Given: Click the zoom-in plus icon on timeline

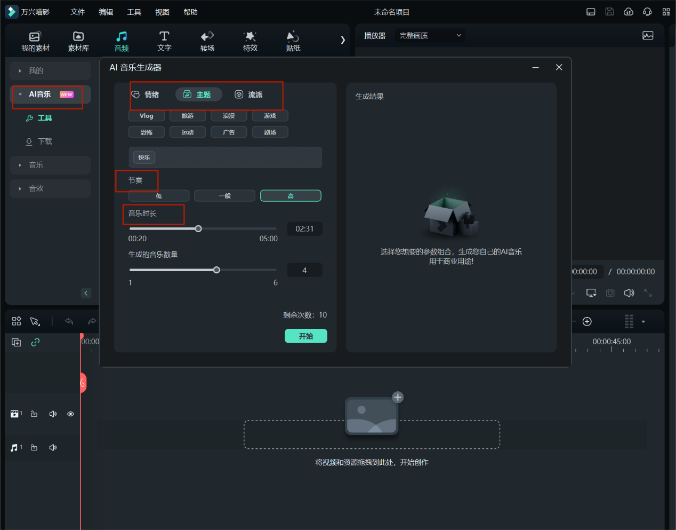Looking at the screenshot, I should [x=587, y=321].
